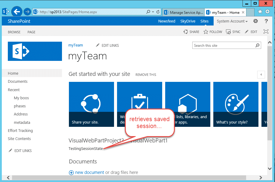
Task: Open the BROWSE ribbon tab
Action: tap(14, 32)
